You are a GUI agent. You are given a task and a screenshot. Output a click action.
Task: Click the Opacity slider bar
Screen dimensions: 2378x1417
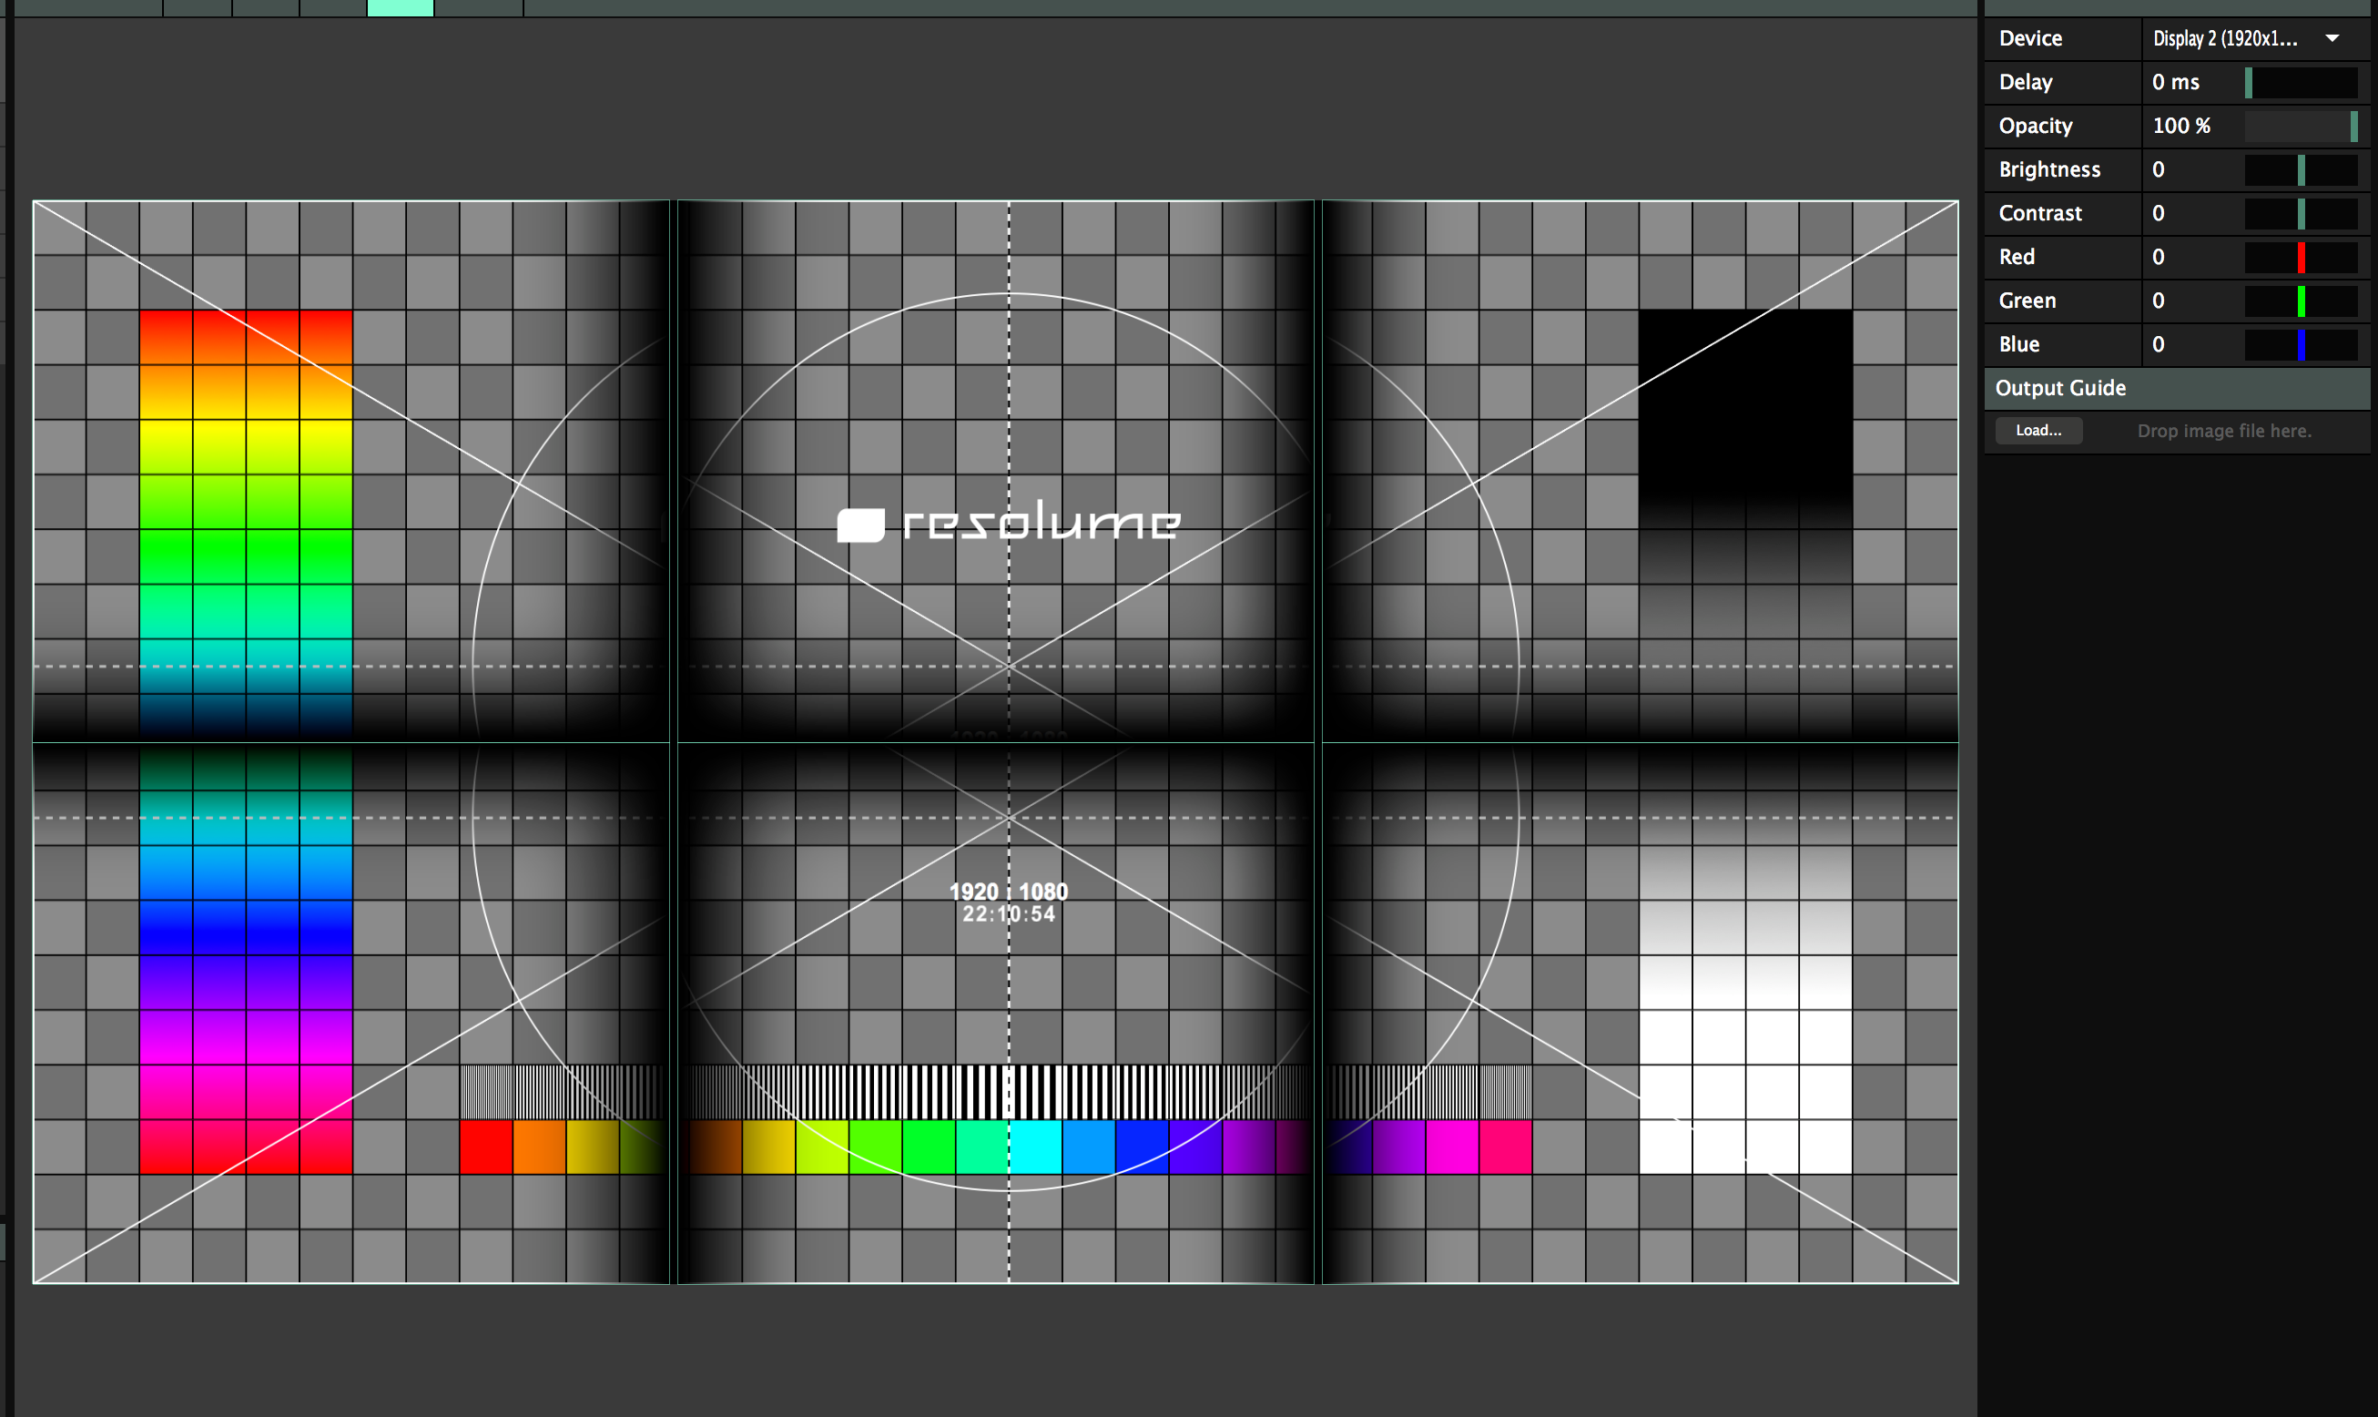[2301, 126]
